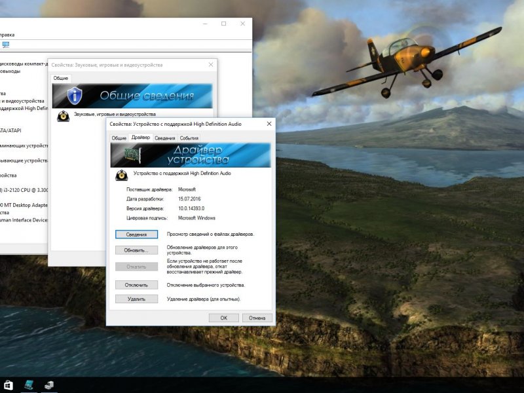Click the Device Manager taskbar icon

pos(49,385)
